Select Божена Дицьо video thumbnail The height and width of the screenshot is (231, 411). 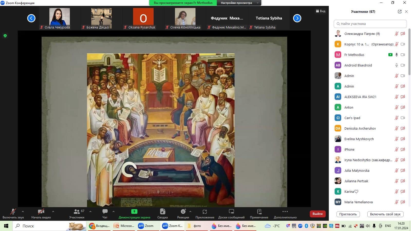point(101,18)
